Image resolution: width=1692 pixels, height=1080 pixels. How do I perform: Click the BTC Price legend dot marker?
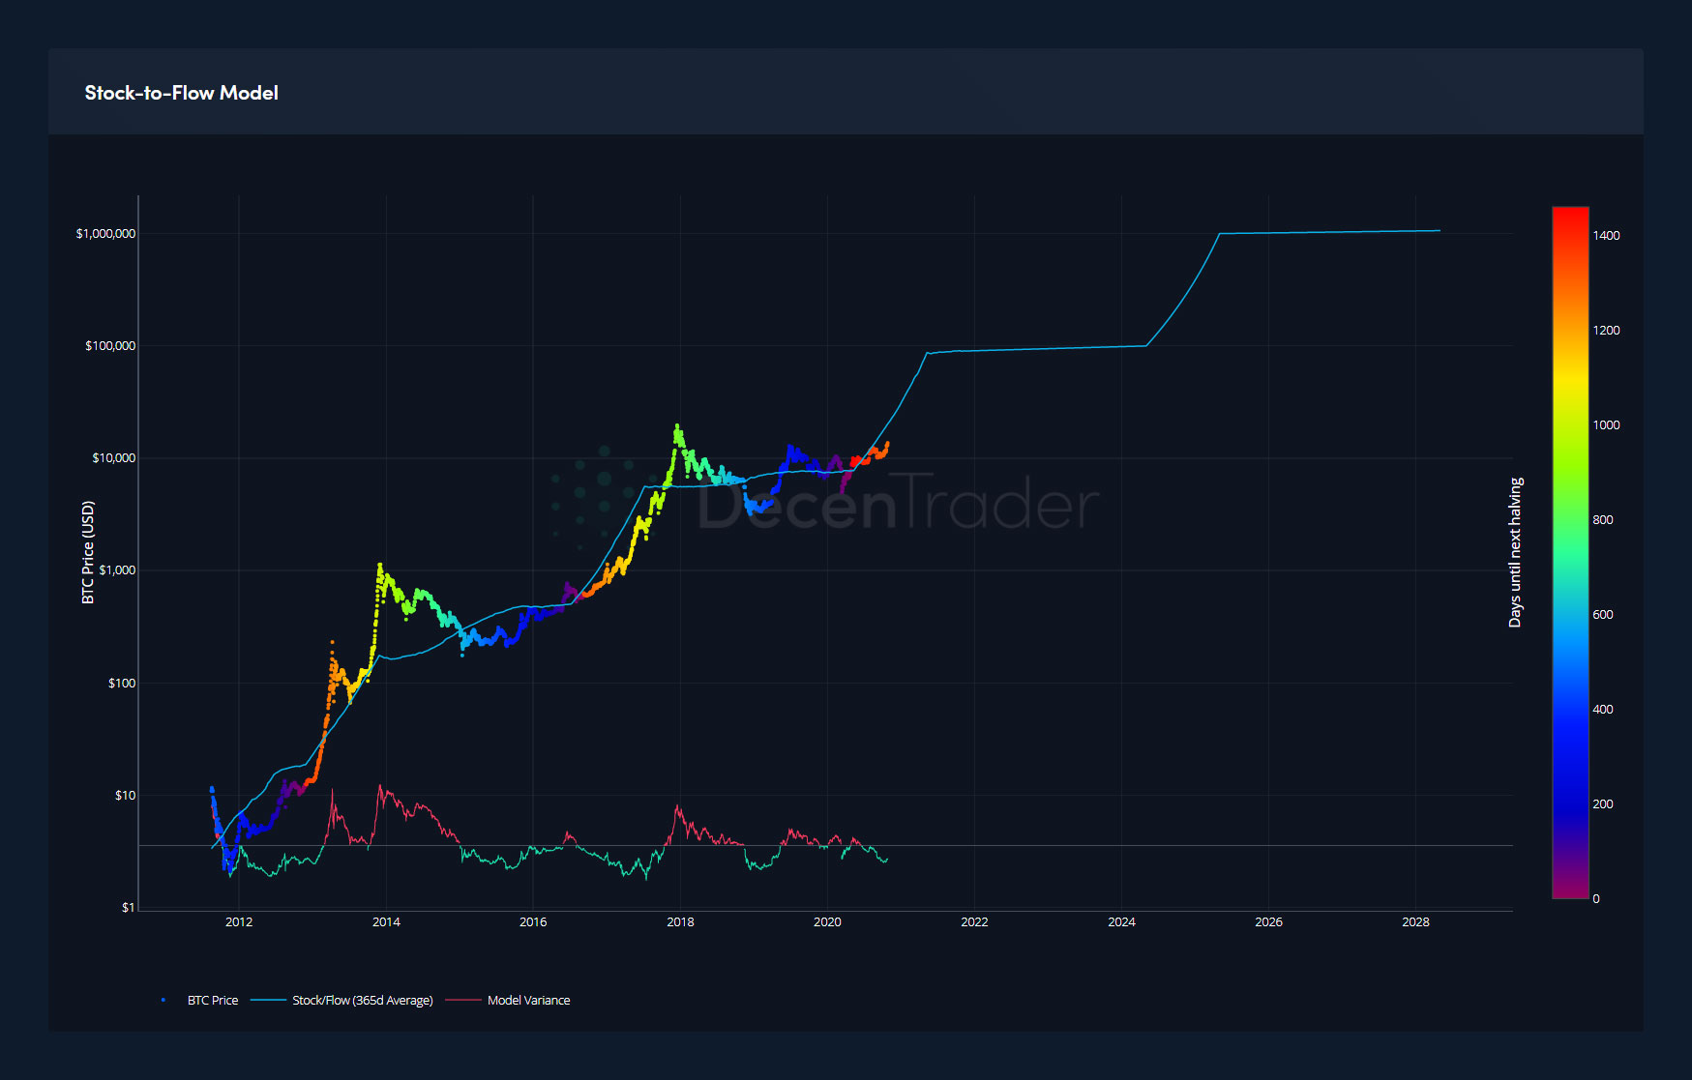point(163,1000)
